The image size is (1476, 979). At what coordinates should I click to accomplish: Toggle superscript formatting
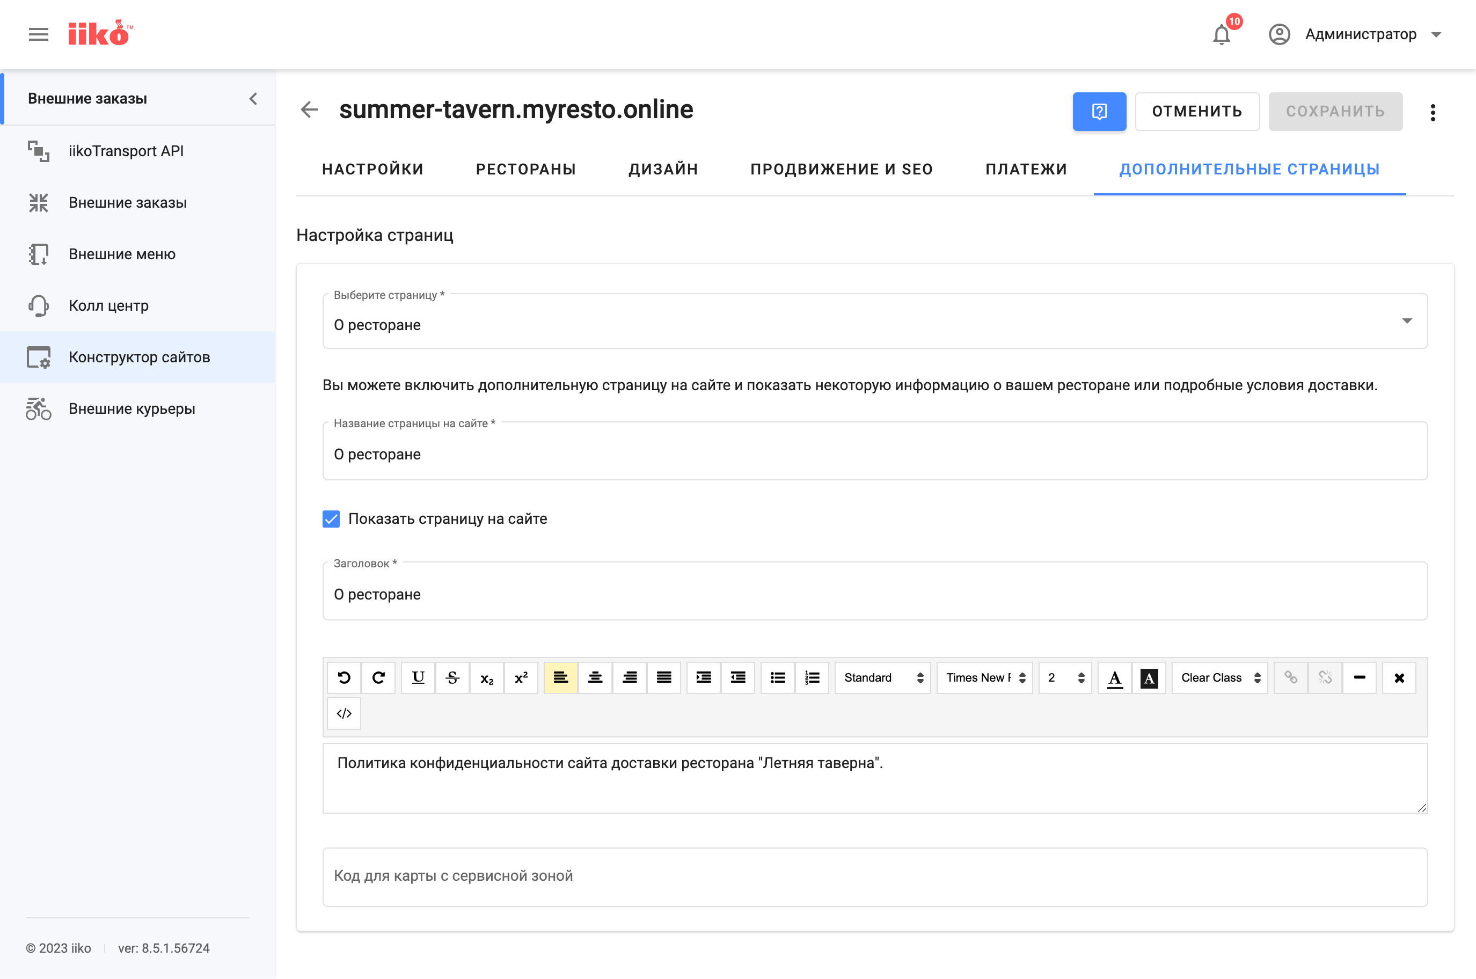(521, 677)
